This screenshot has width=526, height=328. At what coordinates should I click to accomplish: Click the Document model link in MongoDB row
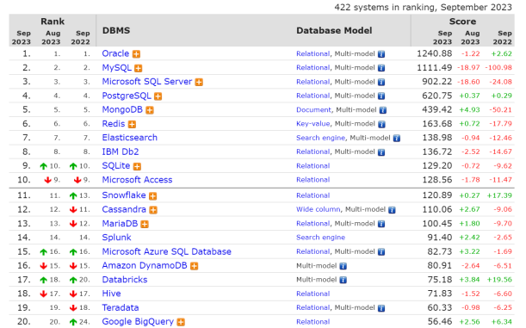point(313,110)
